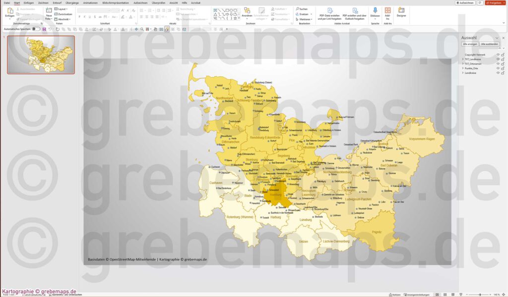Expand the TXT_Landkreise group
The width and height of the screenshot is (508, 297).
[463, 59]
